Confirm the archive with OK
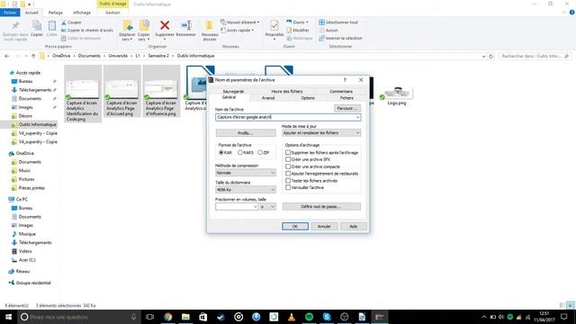 pos(295,226)
